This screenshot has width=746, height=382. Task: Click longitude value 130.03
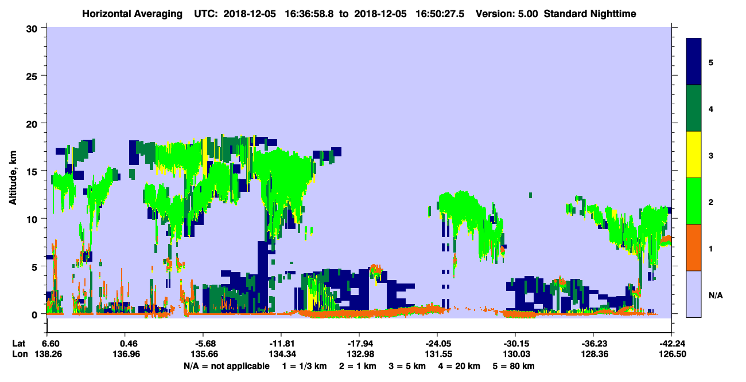515,355
